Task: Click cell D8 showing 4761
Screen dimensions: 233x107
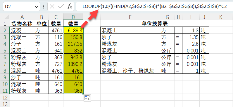Action: pyautogui.click(x=73, y=71)
